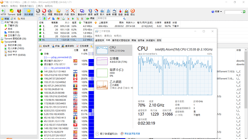This screenshot has height=139, width=248.
Task: Toggle the downloading-only filter green arrow icon
Action: [45, 18]
